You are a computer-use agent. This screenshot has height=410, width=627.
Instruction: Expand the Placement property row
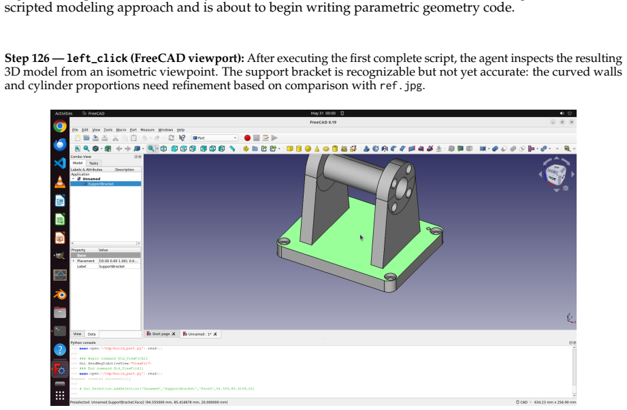pyautogui.click(x=74, y=261)
